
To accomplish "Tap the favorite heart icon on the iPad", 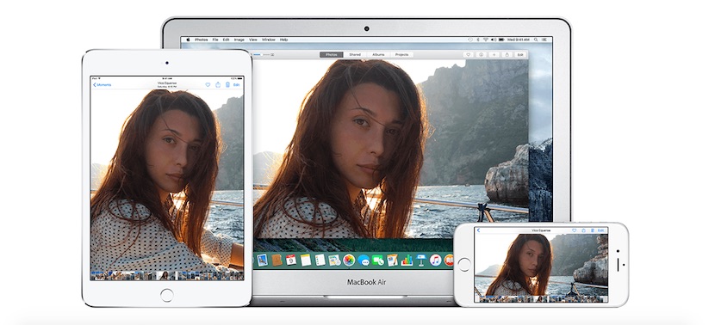I will point(208,84).
